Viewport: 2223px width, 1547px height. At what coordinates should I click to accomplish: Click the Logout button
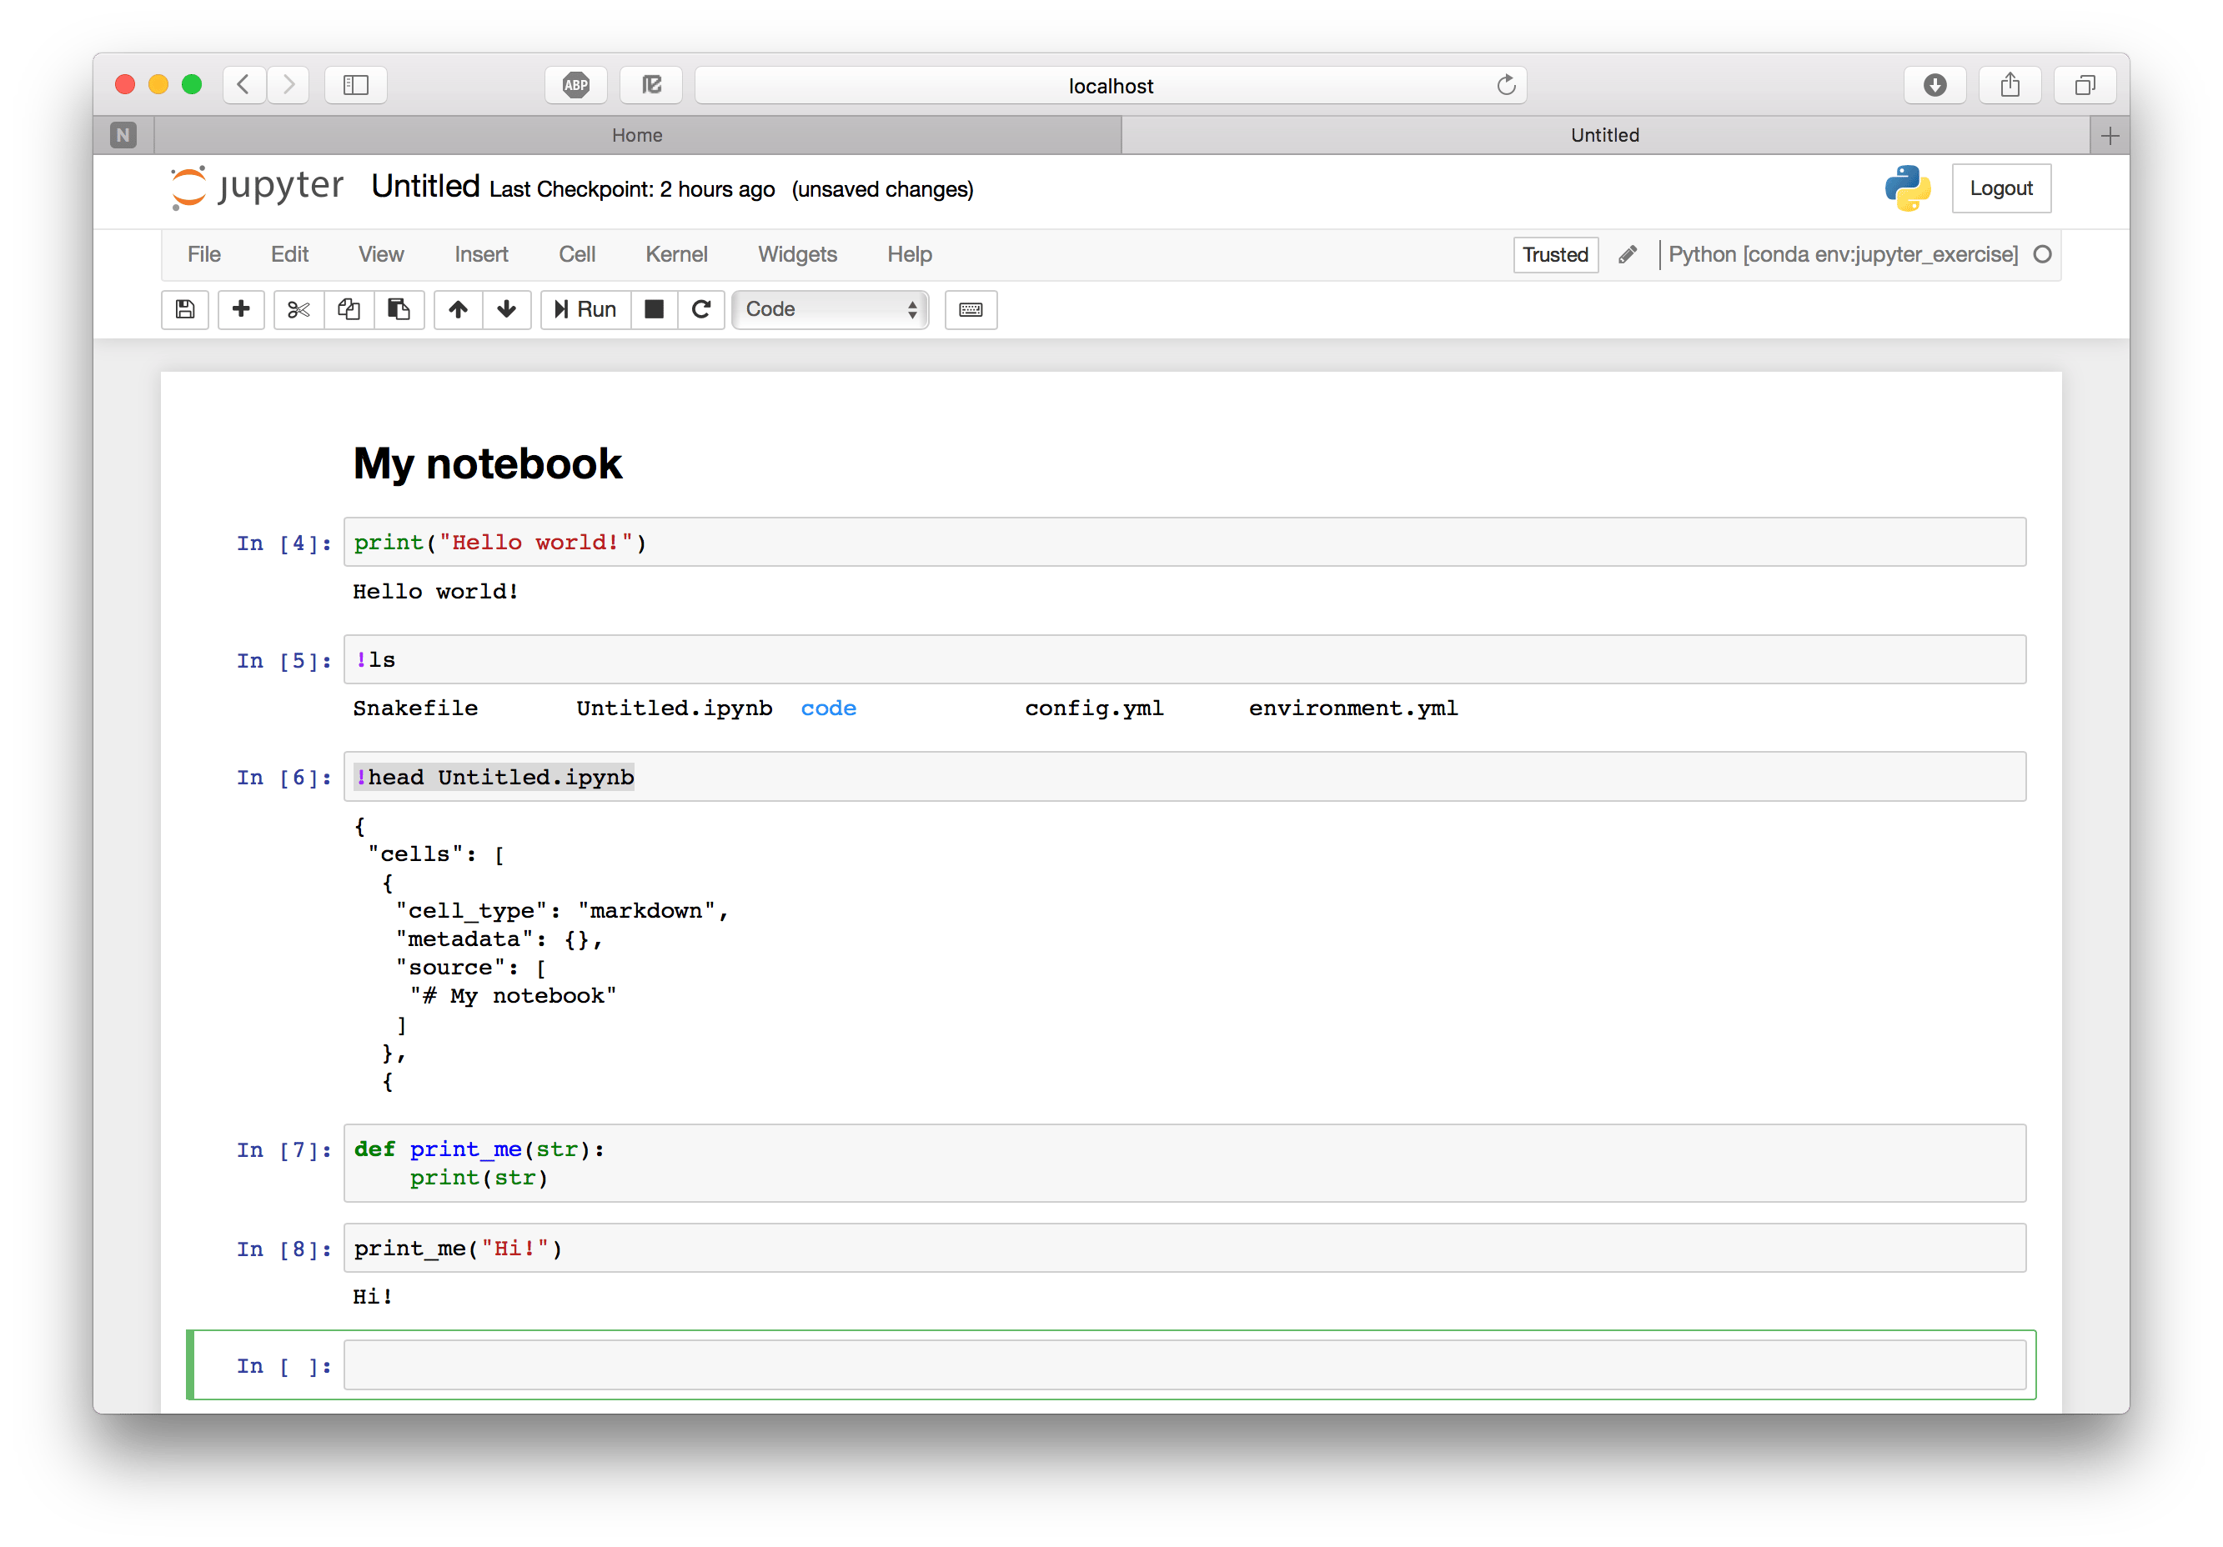(x=2000, y=188)
